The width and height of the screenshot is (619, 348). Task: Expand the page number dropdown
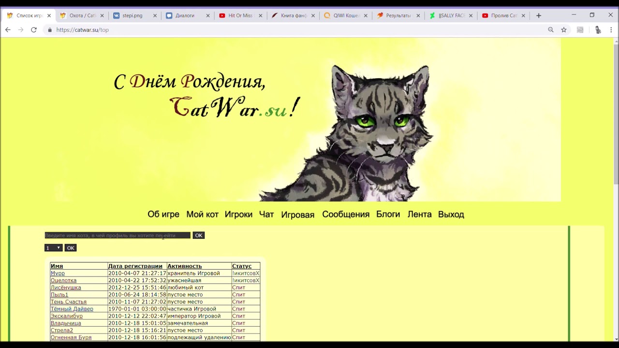click(53, 248)
